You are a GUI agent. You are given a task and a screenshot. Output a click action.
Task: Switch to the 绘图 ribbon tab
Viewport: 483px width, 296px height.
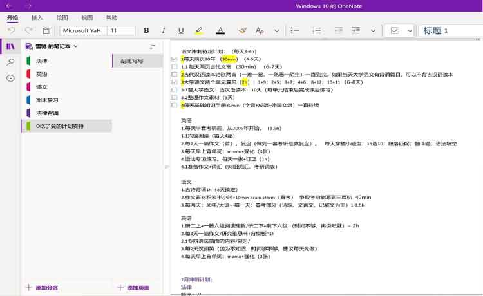(x=62, y=17)
